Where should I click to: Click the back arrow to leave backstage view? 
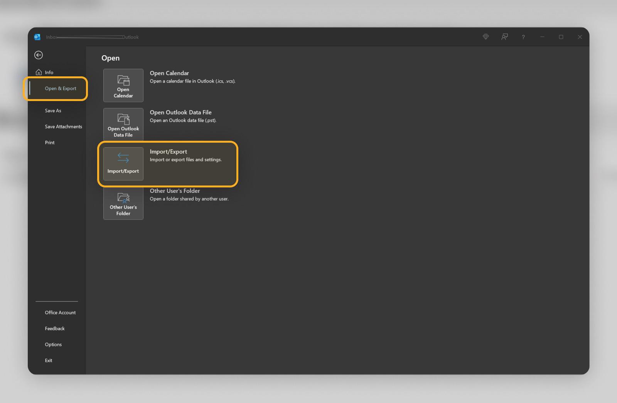pyautogui.click(x=39, y=55)
